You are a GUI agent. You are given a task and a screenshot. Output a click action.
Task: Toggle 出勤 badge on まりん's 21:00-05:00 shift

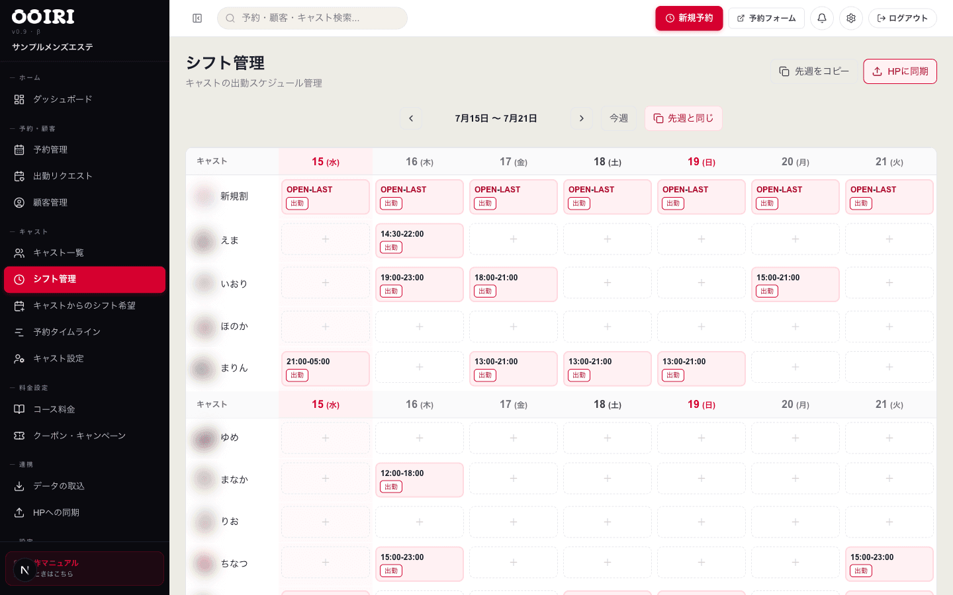click(x=297, y=375)
